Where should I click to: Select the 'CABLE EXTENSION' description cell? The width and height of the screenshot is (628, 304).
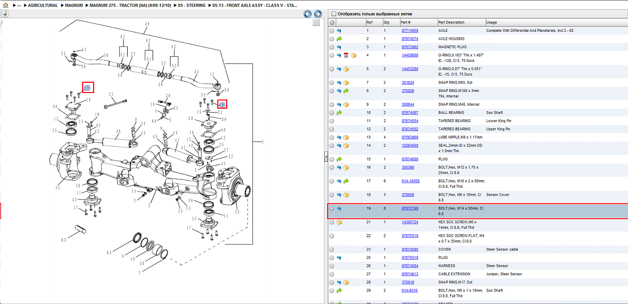(x=453, y=274)
